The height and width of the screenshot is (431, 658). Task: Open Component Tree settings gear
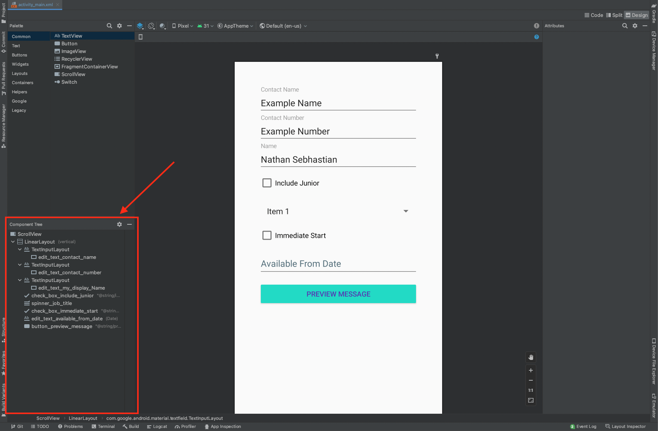pos(119,224)
